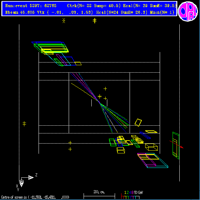Click the yellow 1 GeV legend color
This screenshot has width=200, height=200.
pyautogui.click(x=125, y=193)
